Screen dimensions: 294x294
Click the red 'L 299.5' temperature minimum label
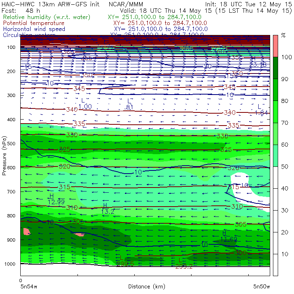tap(125, 261)
